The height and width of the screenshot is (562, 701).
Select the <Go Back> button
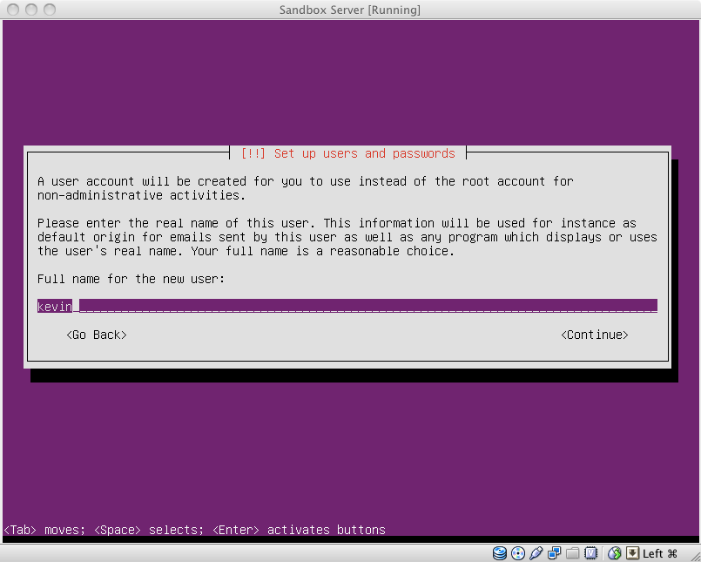pyautogui.click(x=97, y=335)
